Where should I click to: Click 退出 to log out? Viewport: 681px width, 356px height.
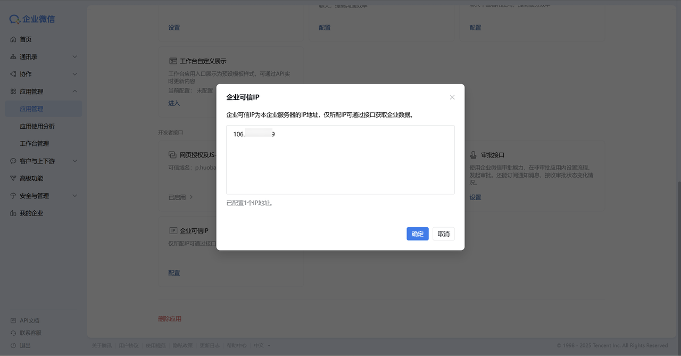[x=25, y=345]
